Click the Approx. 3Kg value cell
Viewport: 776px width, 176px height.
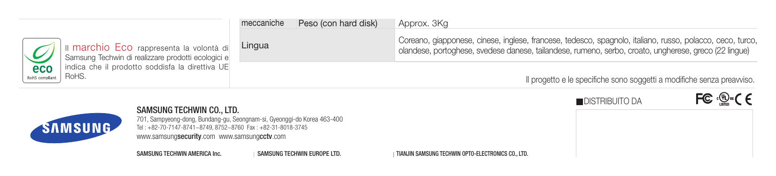576,23
